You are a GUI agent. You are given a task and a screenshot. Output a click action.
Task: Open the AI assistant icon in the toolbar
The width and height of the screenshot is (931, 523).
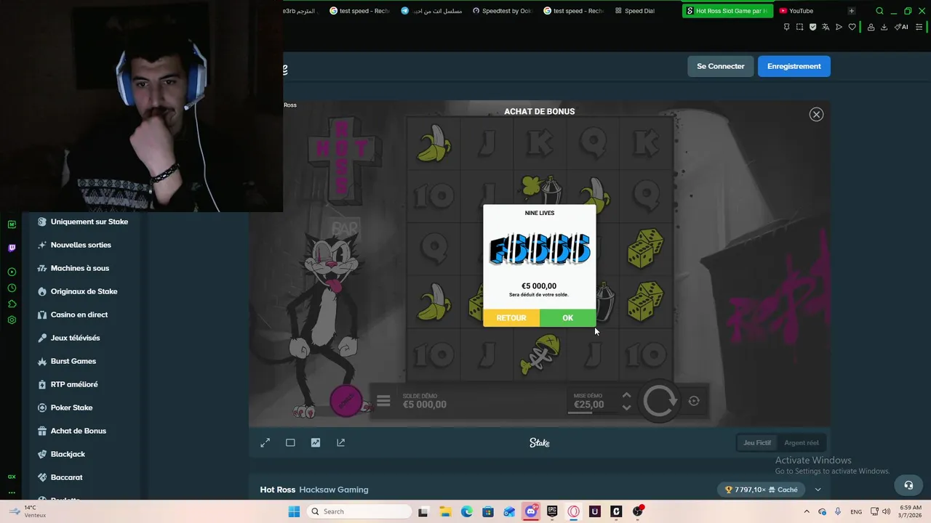[x=901, y=27]
